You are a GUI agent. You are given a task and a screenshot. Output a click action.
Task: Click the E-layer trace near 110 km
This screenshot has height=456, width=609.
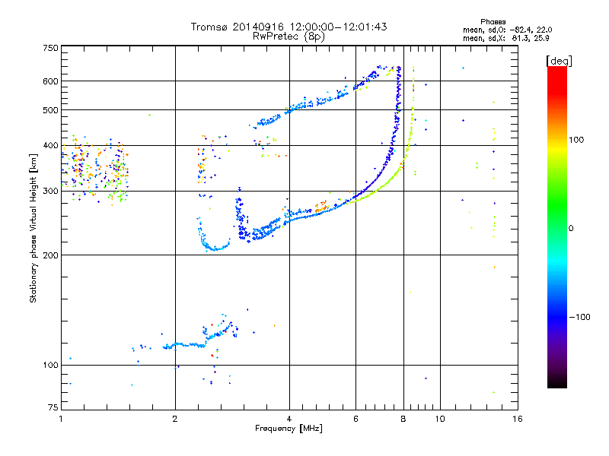(184, 345)
